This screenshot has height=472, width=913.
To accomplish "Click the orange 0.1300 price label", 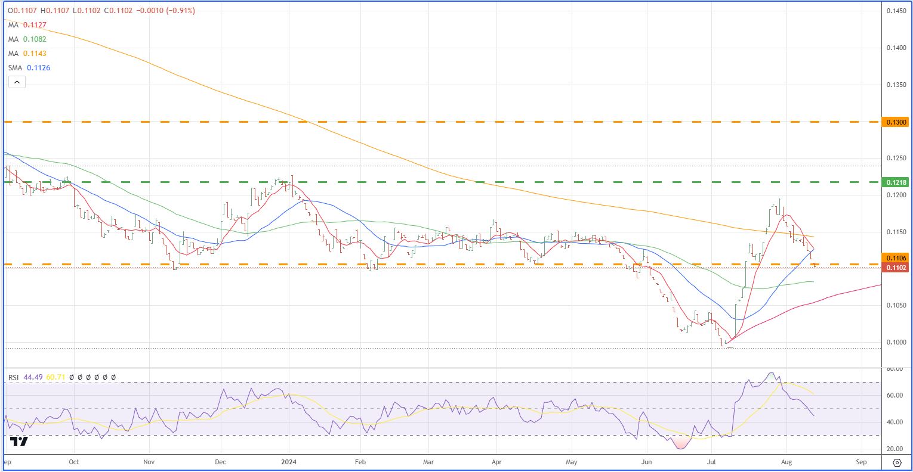I will tap(897, 122).
